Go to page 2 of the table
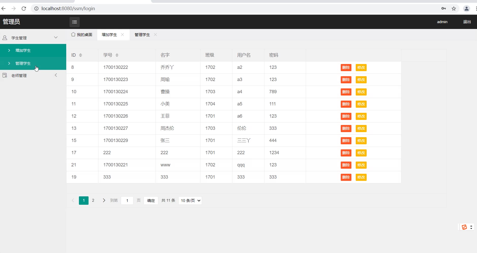This screenshot has width=477, height=253. pyautogui.click(x=93, y=200)
